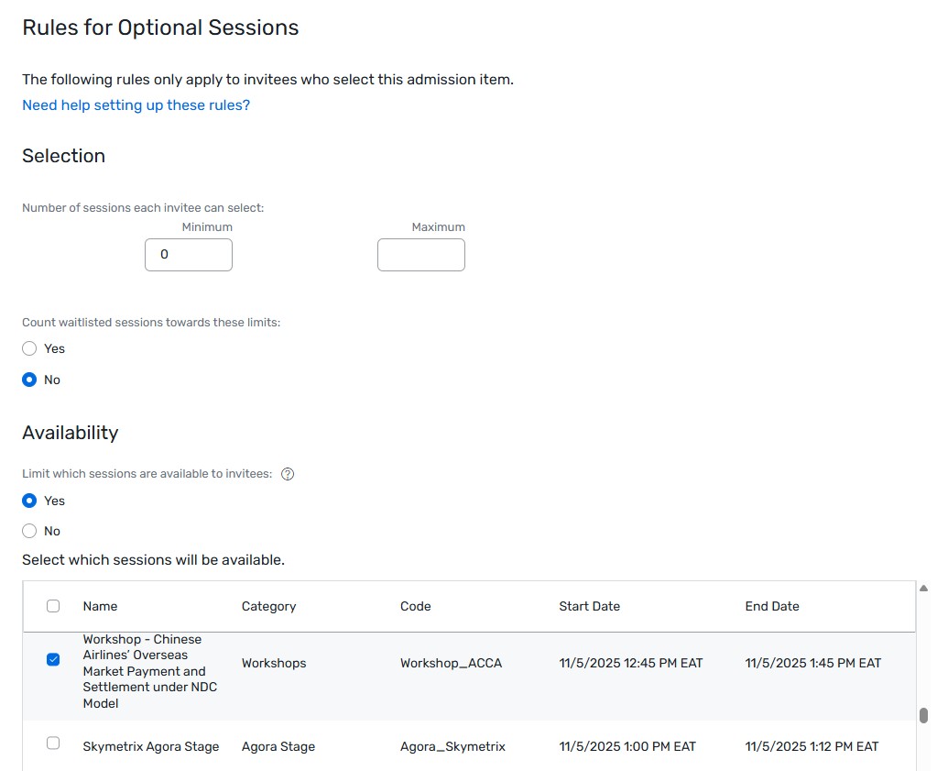Screen dimensions: 937x771
Task: Click the Skymetrix Agora Stage session name
Action: pyautogui.click(x=151, y=746)
